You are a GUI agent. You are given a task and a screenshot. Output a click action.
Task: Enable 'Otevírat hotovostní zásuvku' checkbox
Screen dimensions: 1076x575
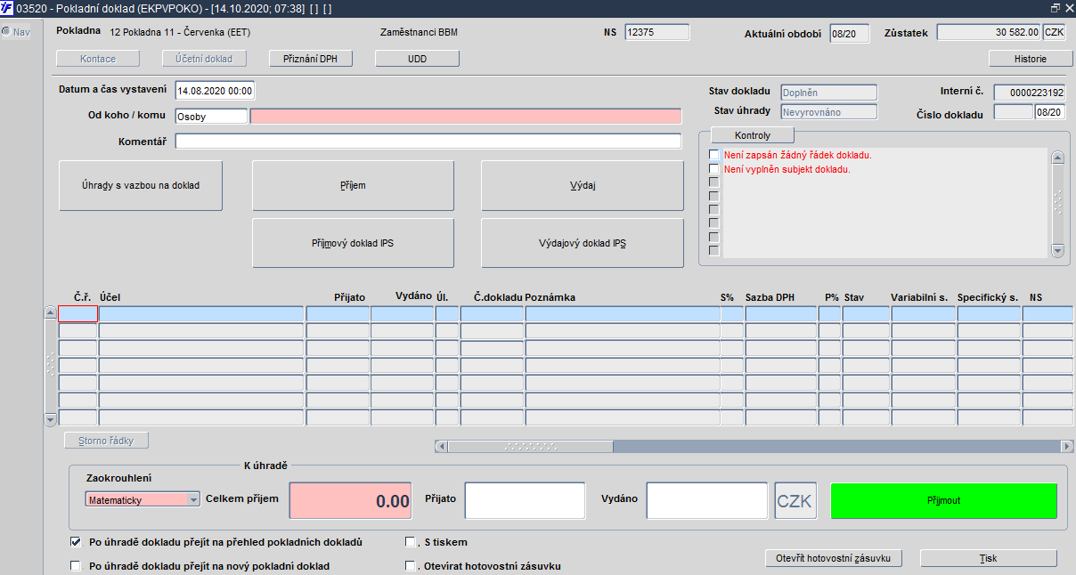coord(411,566)
